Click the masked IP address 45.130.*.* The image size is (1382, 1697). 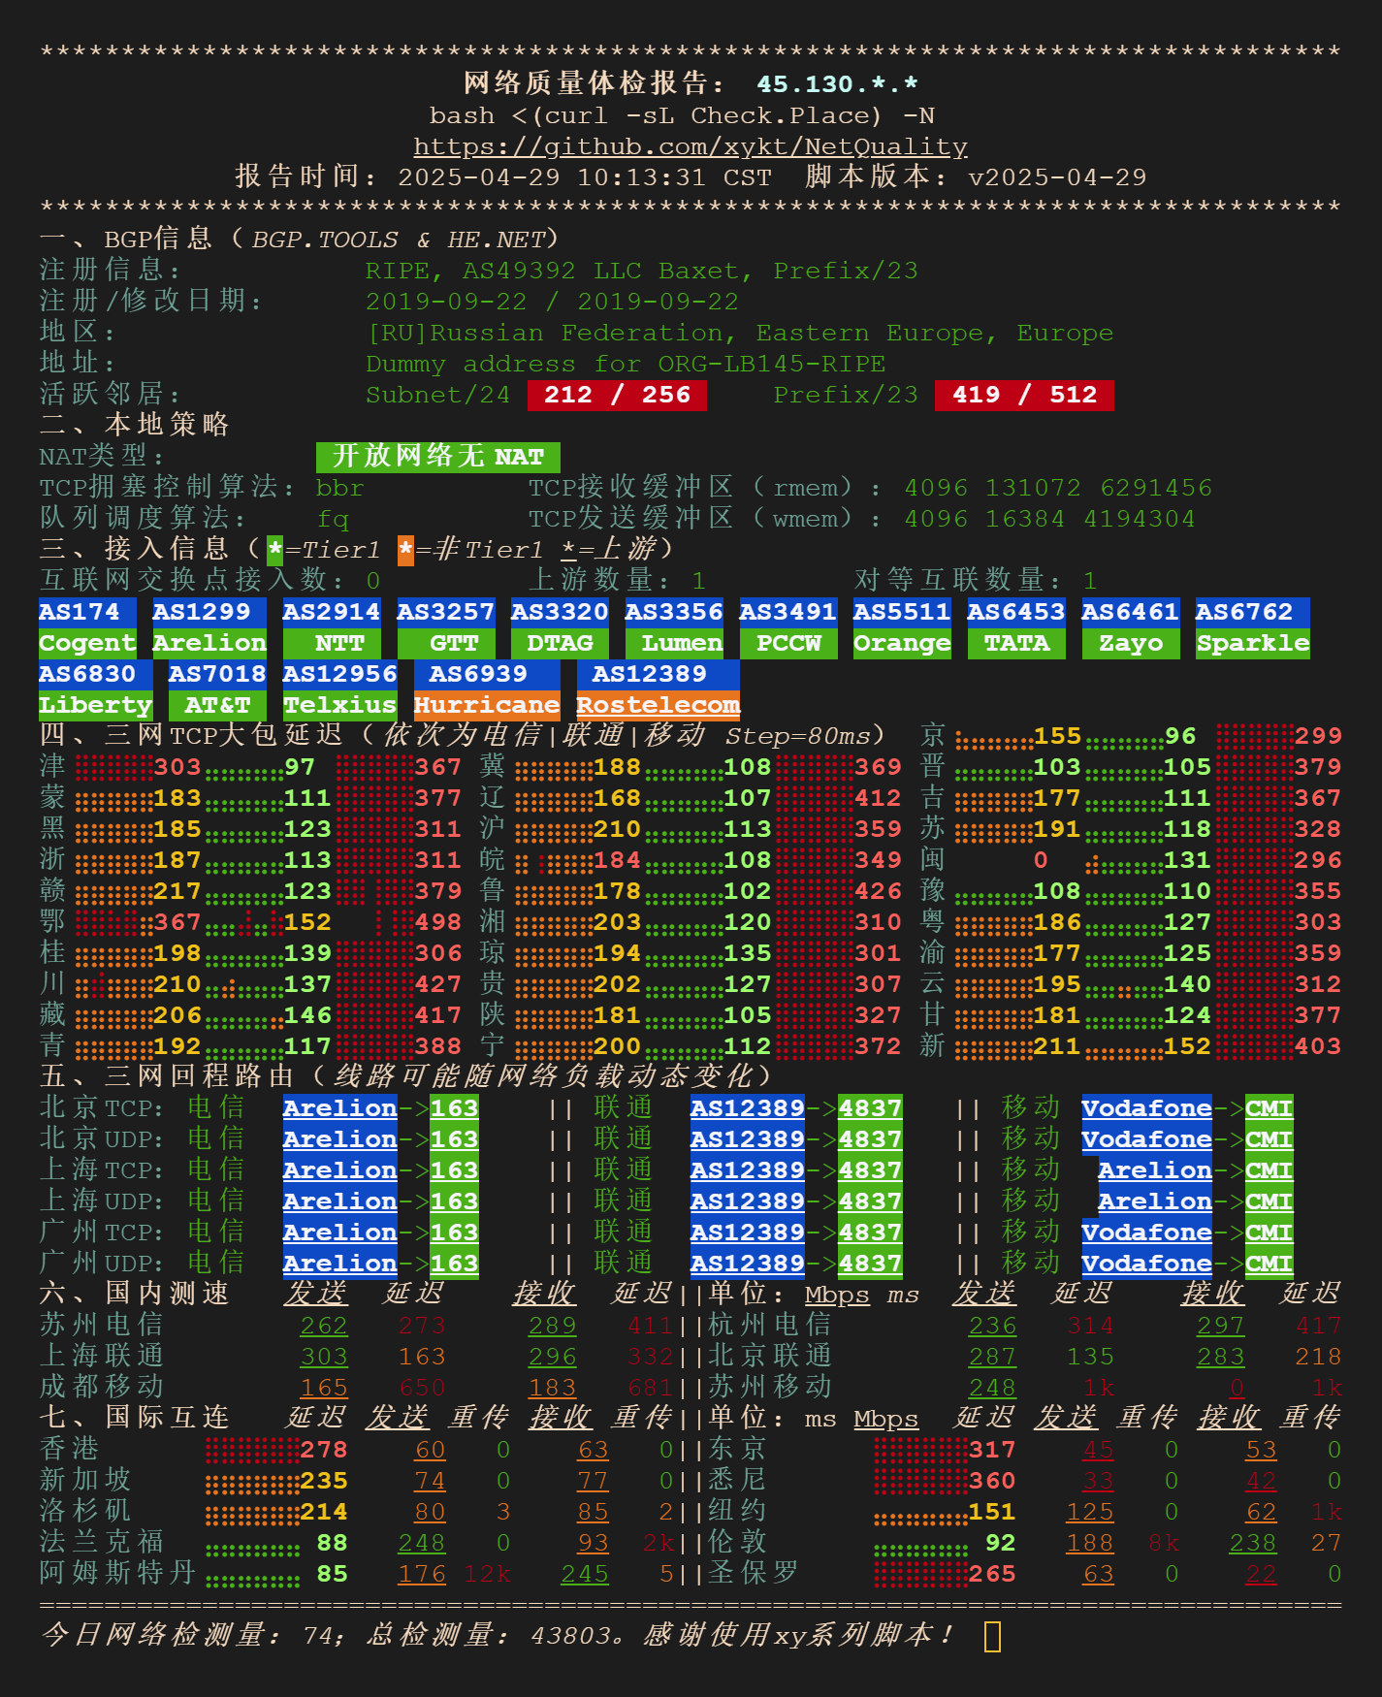tap(837, 84)
